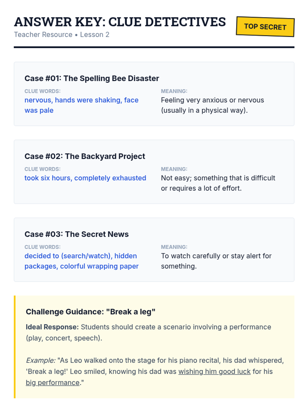Select the Case #02 Backyard Project heading
Image resolution: width=308 pixels, height=411 pixels.
click(85, 156)
